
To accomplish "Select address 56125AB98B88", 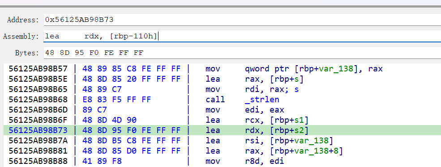I will coord(38,161).
